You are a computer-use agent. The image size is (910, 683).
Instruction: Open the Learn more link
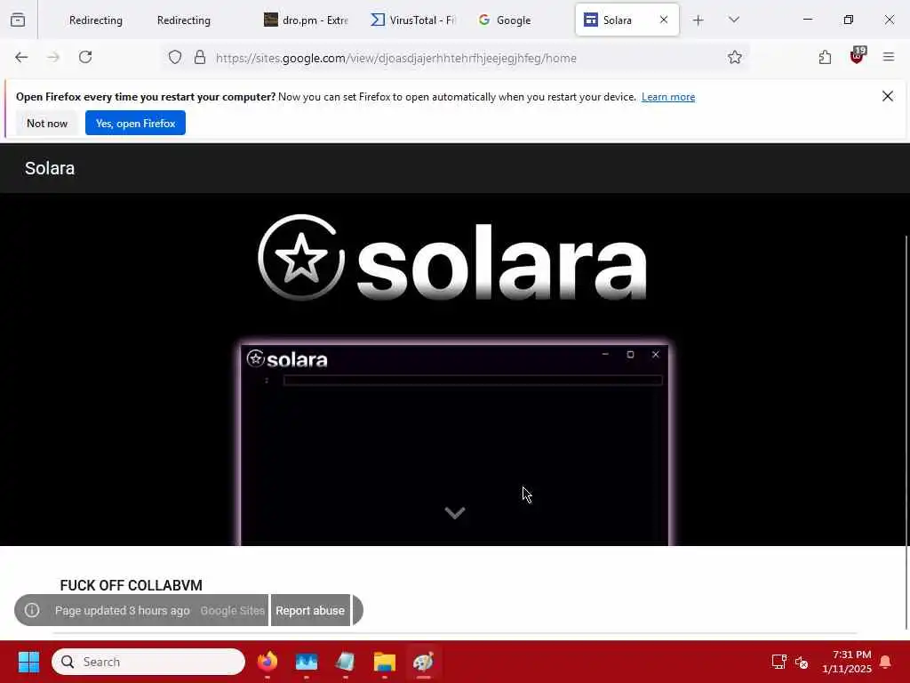click(668, 97)
